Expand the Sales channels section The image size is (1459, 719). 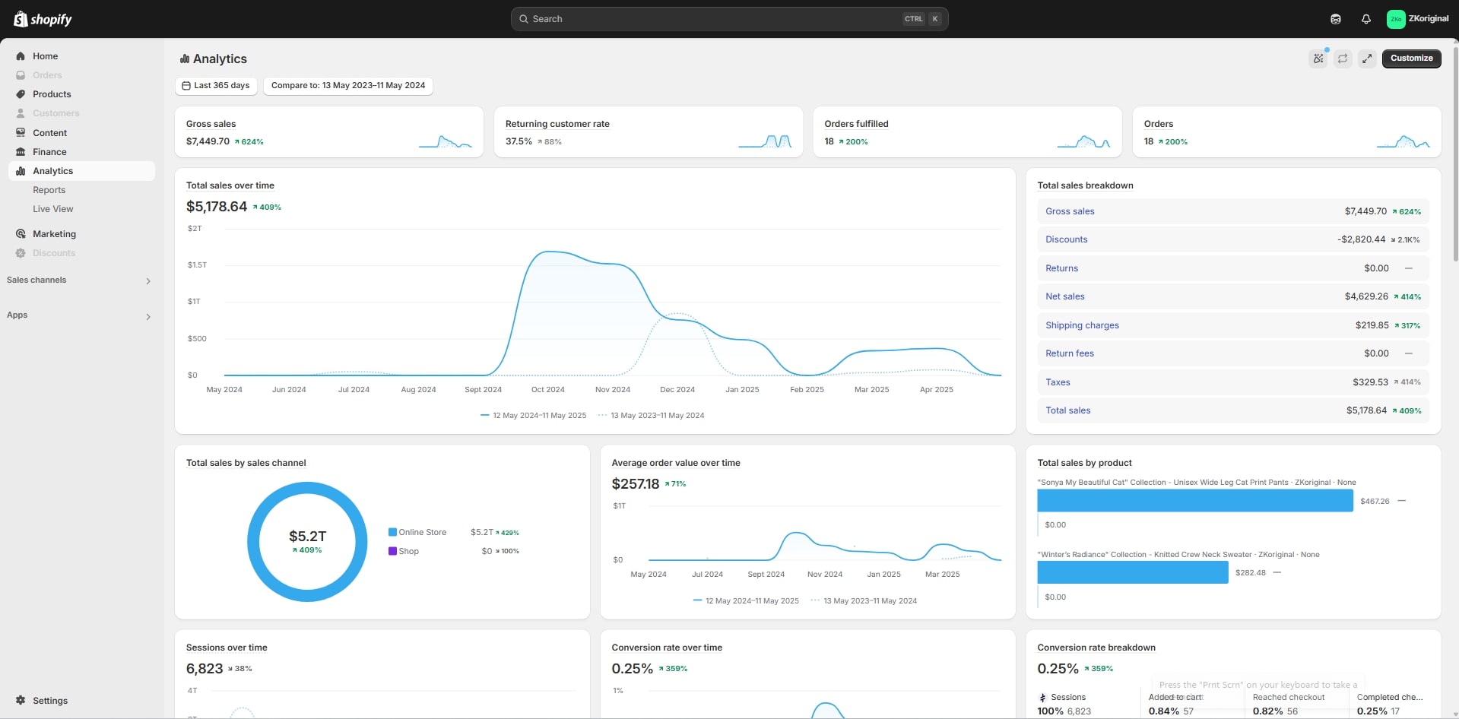click(148, 280)
